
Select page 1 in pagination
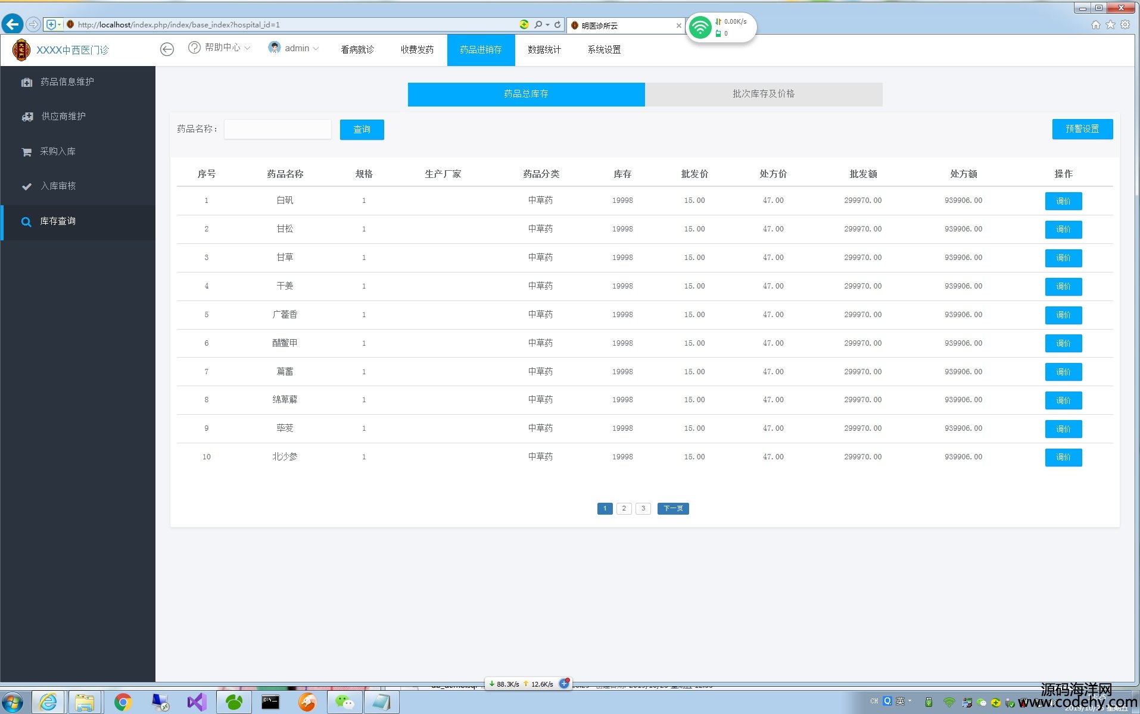(605, 509)
